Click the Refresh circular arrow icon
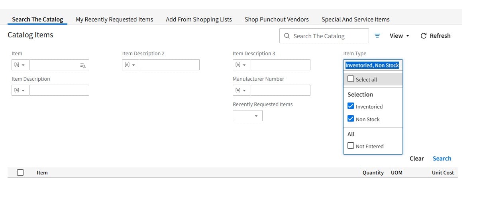The width and height of the screenshot is (483, 213). [424, 36]
